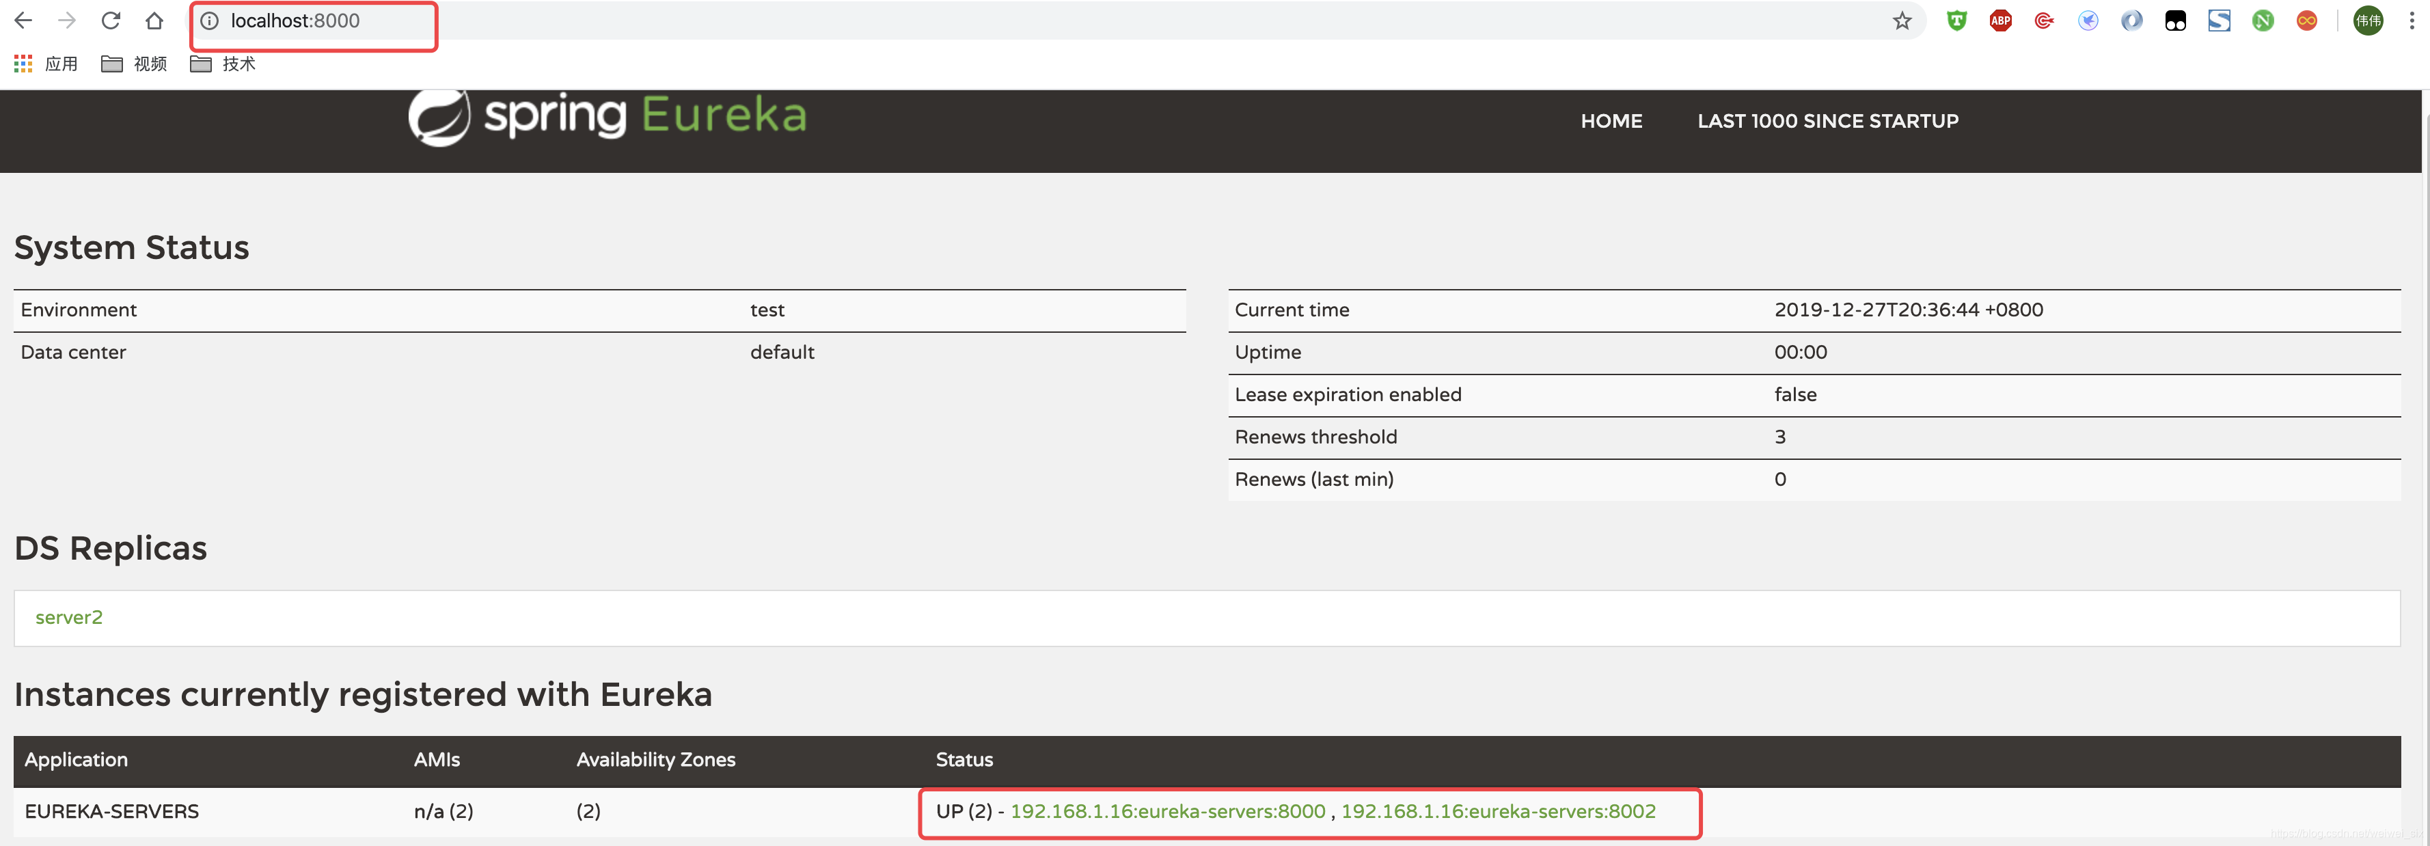
Task: Open the Adblock Plus ABP extension
Action: [x=2000, y=21]
